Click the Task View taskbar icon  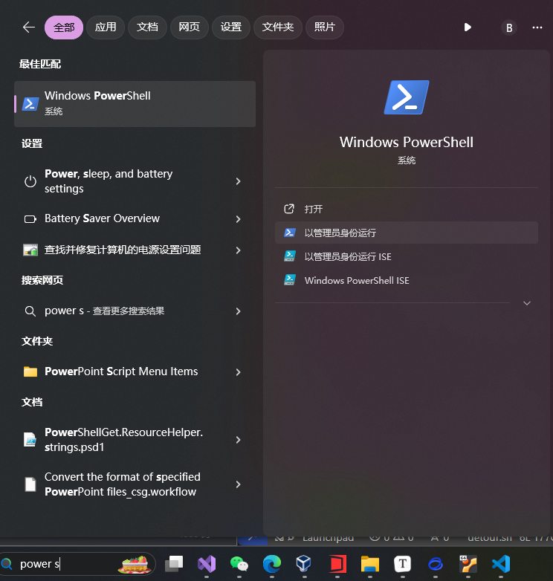pos(174,564)
